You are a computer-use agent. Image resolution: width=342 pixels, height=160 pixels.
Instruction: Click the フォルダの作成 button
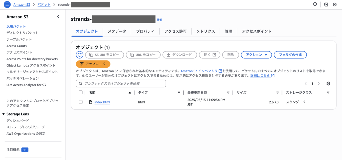click(290, 55)
